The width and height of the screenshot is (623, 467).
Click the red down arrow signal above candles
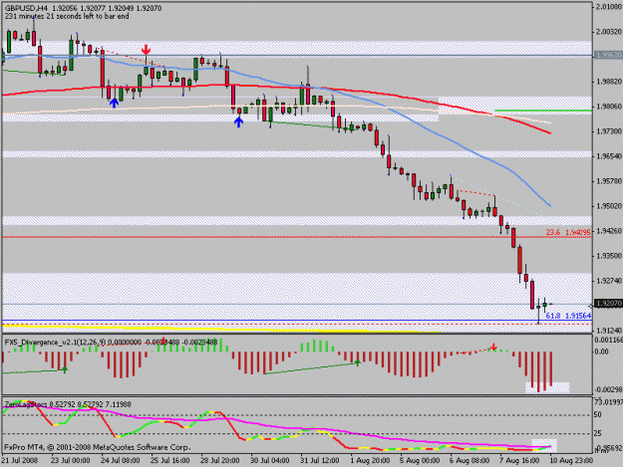147,50
